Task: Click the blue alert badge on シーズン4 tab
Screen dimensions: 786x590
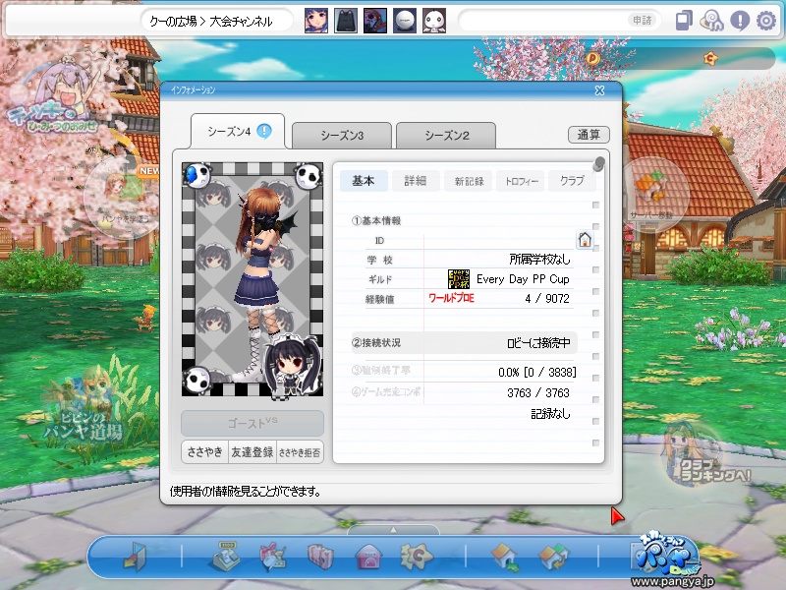Action: point(264,131)
